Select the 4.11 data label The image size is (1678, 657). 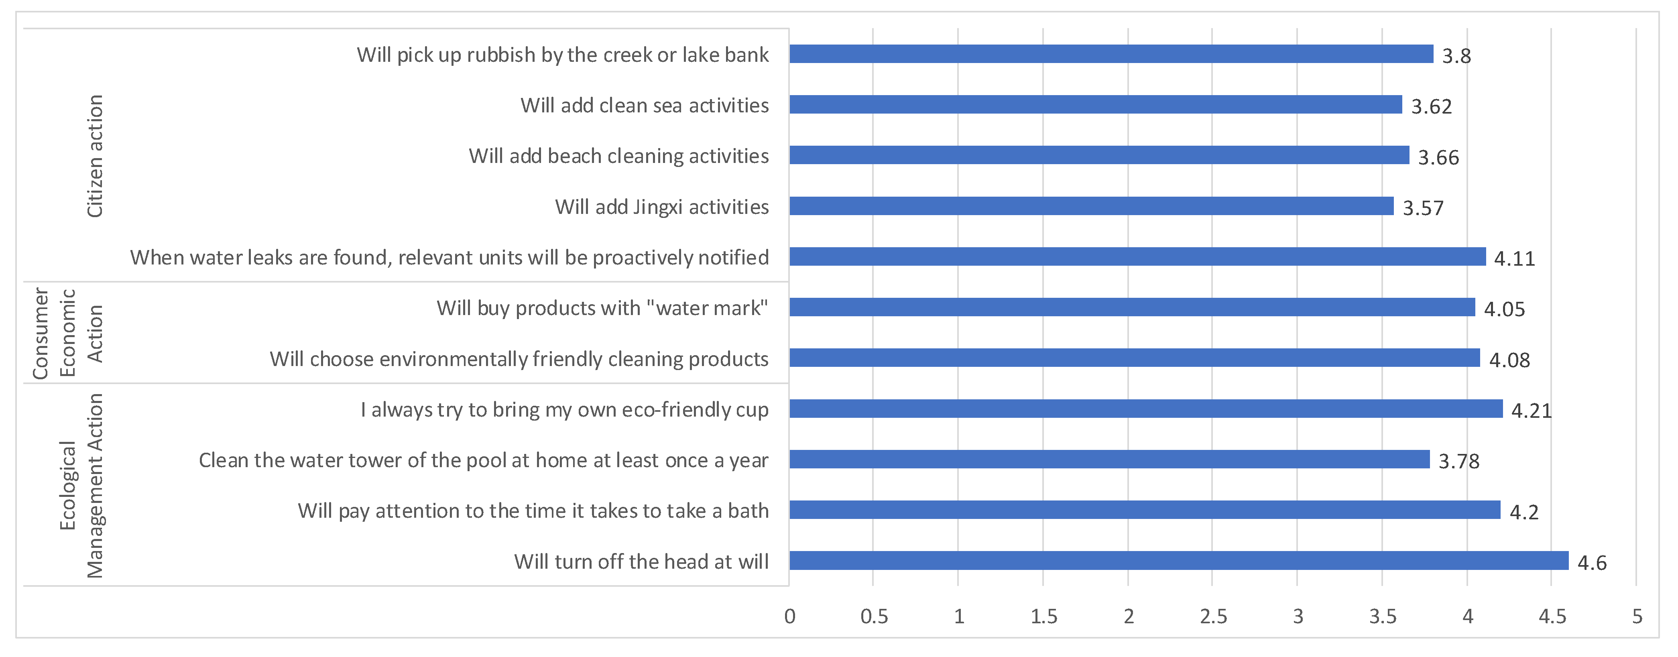pyautogui.click(x=1515, y=258)
